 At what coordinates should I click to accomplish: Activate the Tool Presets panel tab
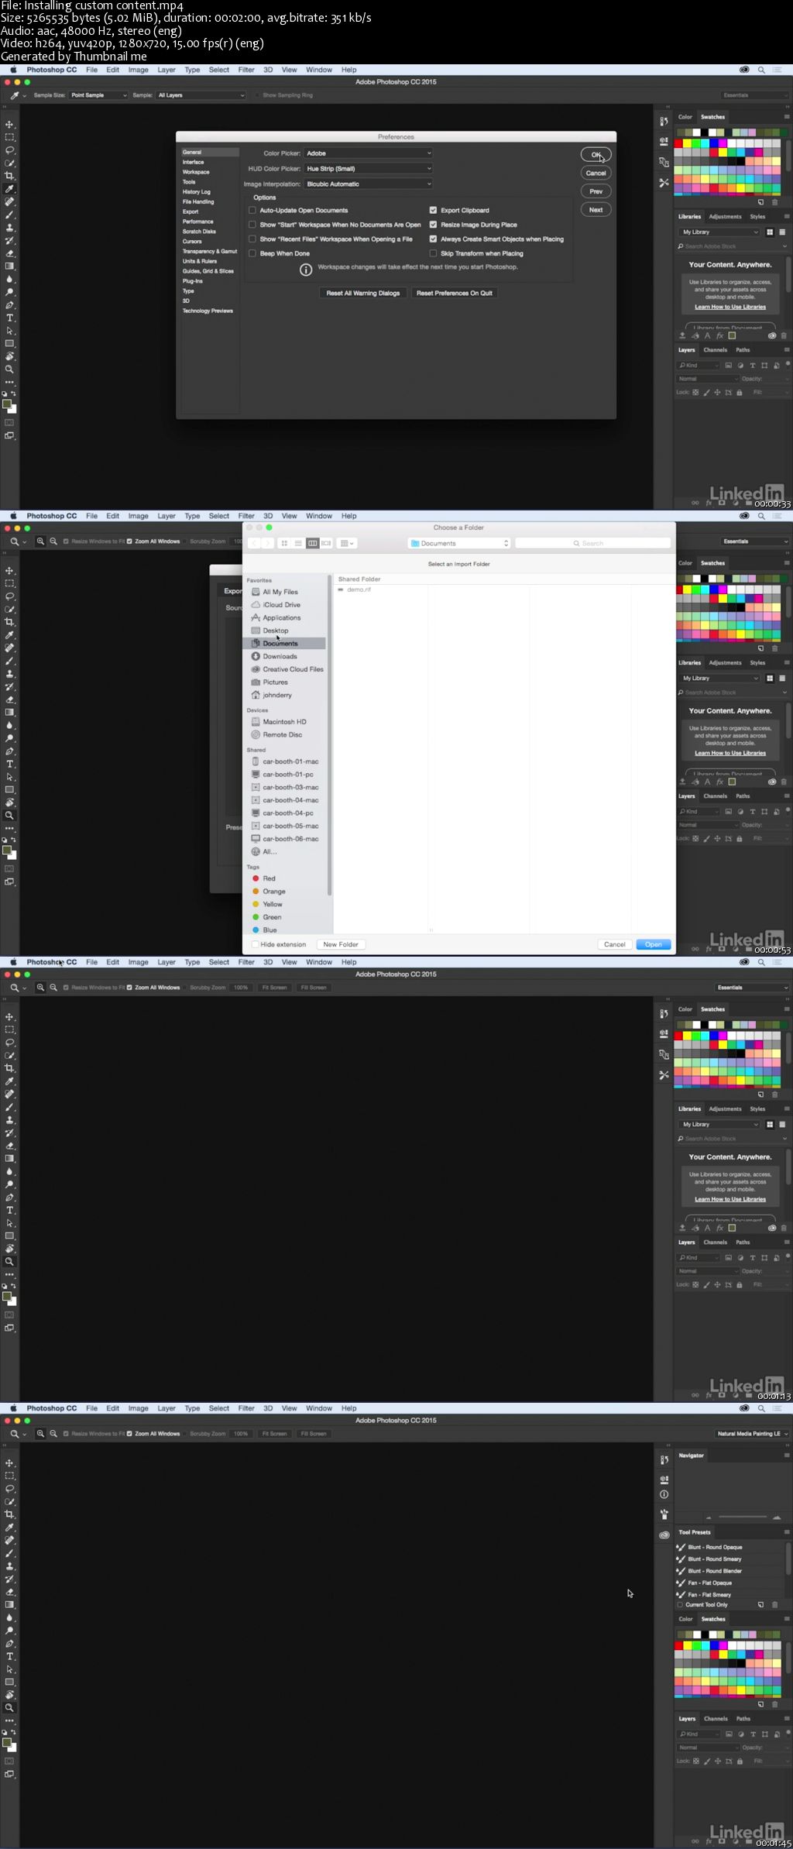pos(695,1532)
